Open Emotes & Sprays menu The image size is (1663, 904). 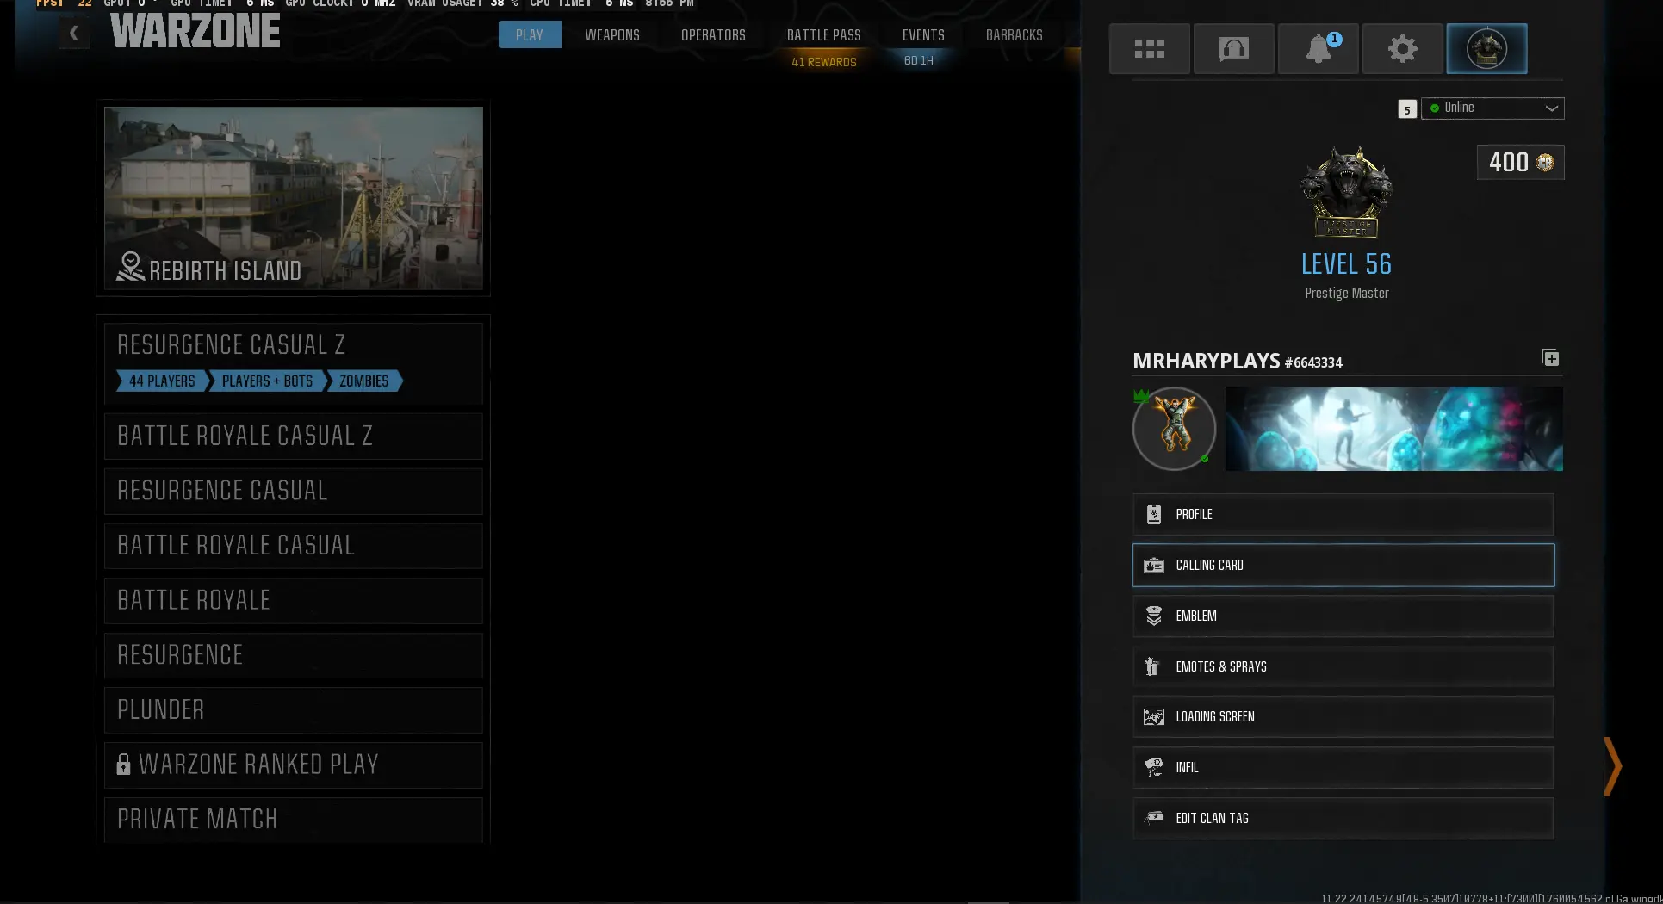(x=1343, y=666)
